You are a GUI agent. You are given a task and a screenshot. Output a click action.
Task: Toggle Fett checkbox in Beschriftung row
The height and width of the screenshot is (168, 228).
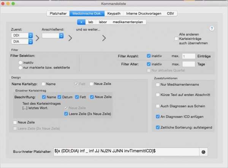click(x=77, y=97)
